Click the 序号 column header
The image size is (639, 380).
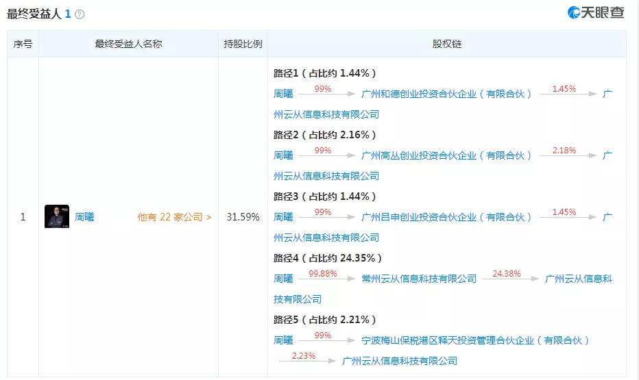[x=23, y=44]
